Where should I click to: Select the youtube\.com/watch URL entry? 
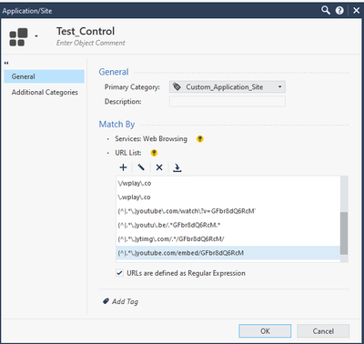228,211
